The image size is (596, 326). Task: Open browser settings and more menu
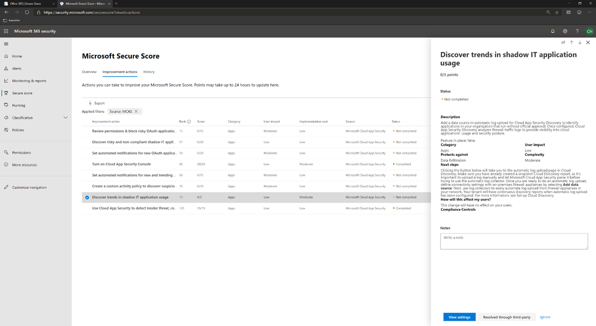coord(589,12)
